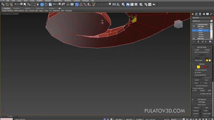
Task: Open the Display command panel tab
Action: pos(207,14)
